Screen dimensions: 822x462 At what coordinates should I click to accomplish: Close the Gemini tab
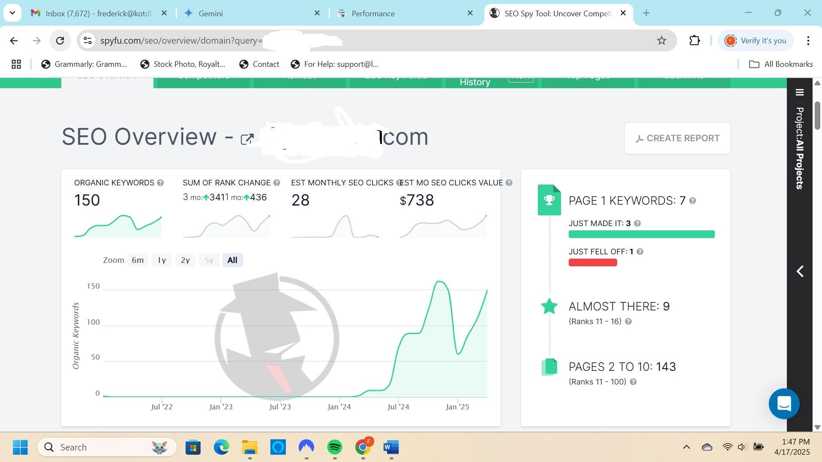click(x=317, y=13)
